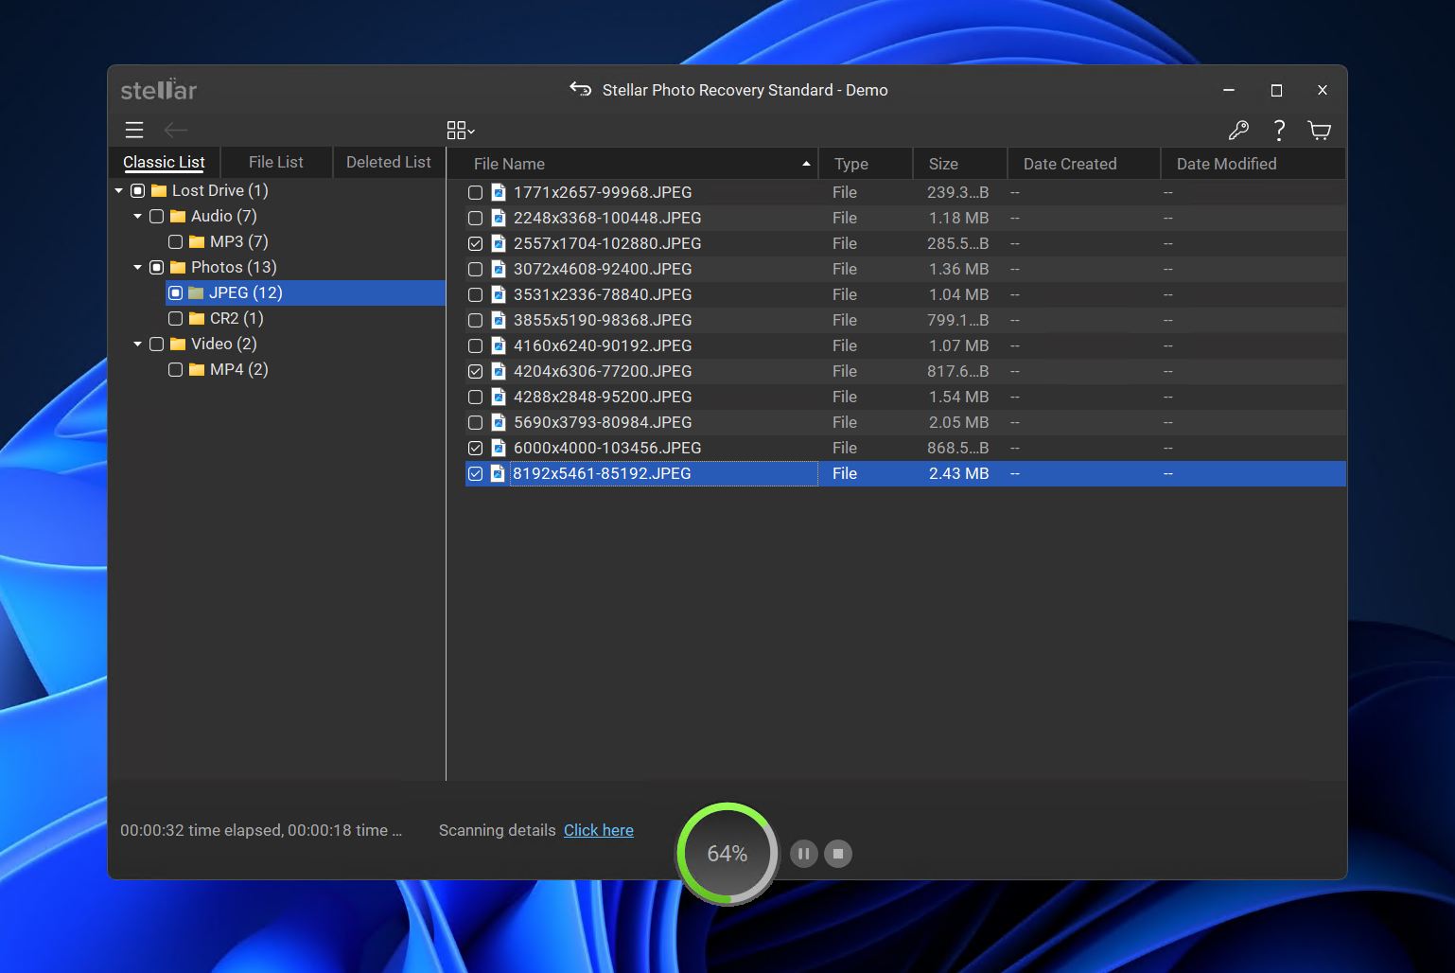
Task: Open the hamburger menu
Action: tap(134, 130)
